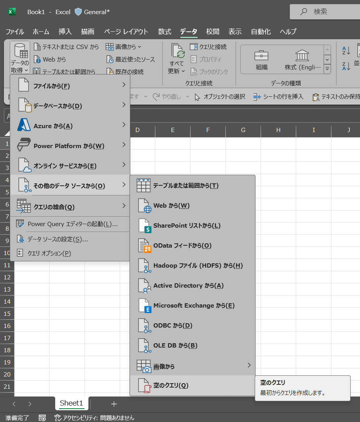Viewport: 360px width, 422px height.
Task: Click the Excel app icon in title bar
Action: coord(12,12)
